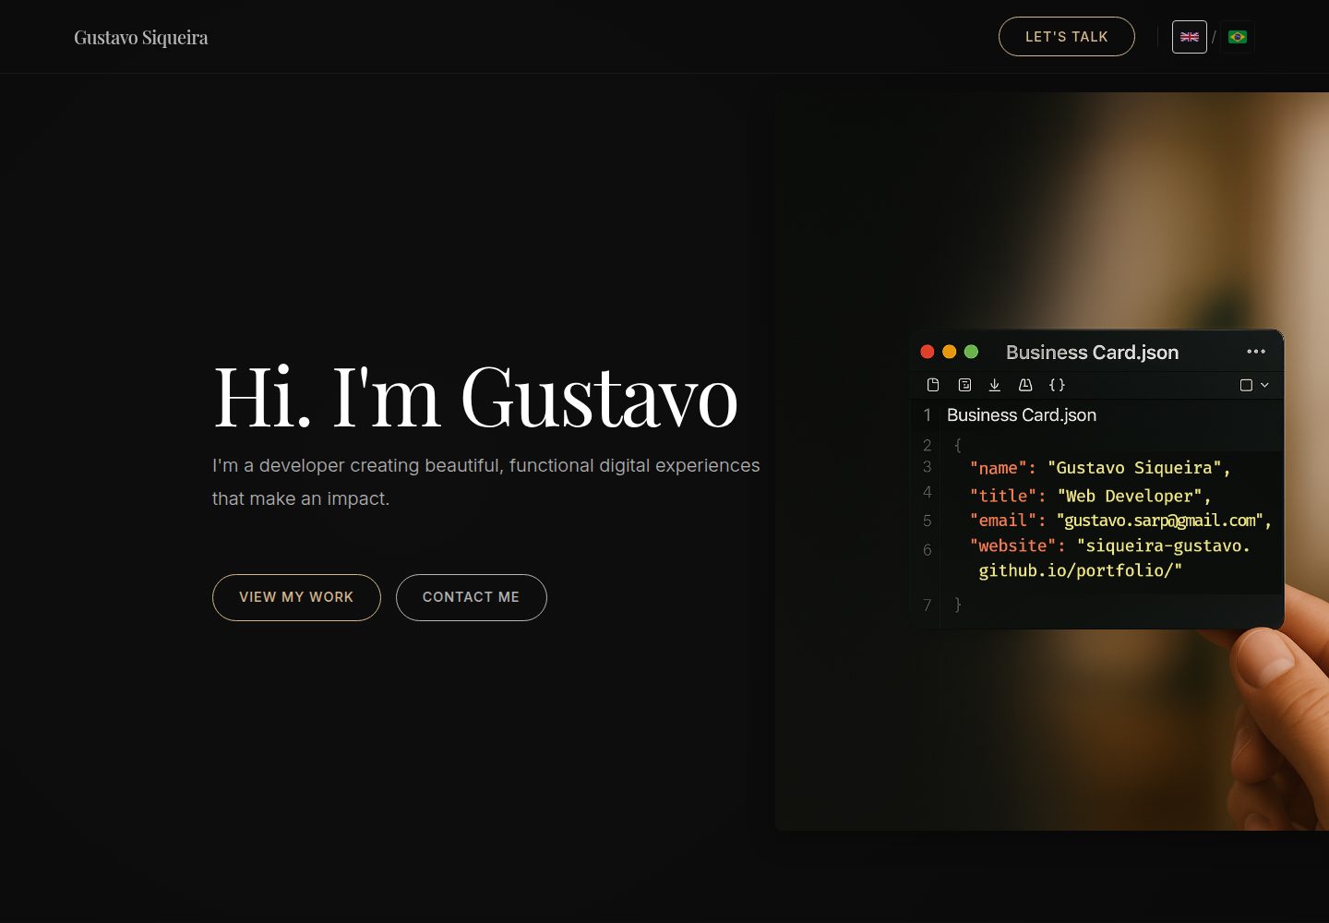This screenshot has width=1329, height=923.
Task: Click the CONTACT ME button
Action: (x=472, y=597)
